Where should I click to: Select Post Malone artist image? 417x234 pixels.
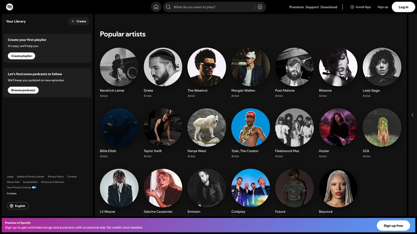[295, 67]
